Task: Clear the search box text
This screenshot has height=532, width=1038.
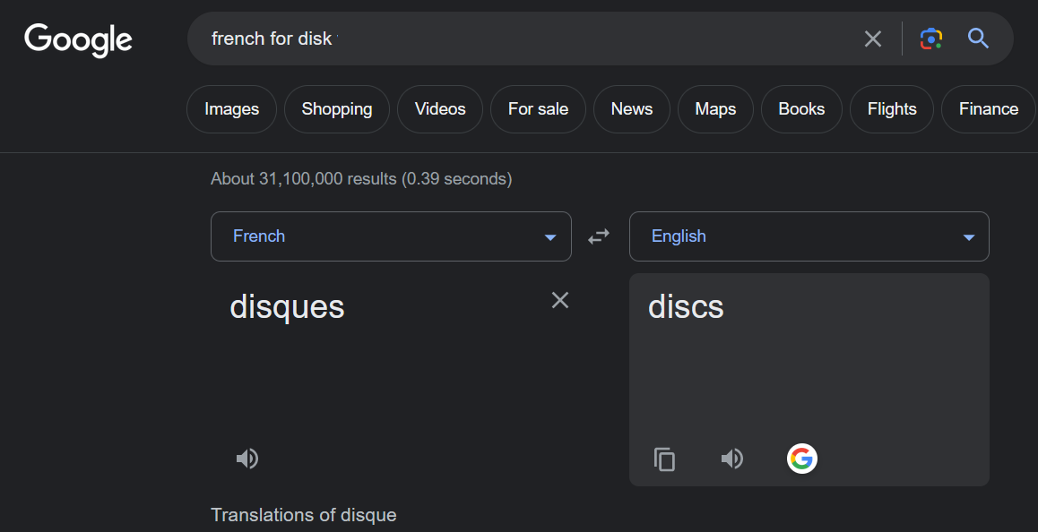Action: point(872,39)
